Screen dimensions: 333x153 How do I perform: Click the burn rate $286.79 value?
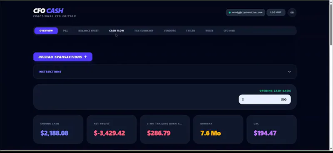click(x=159, y=133)
